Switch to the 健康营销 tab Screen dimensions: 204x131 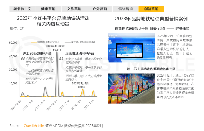48,9
